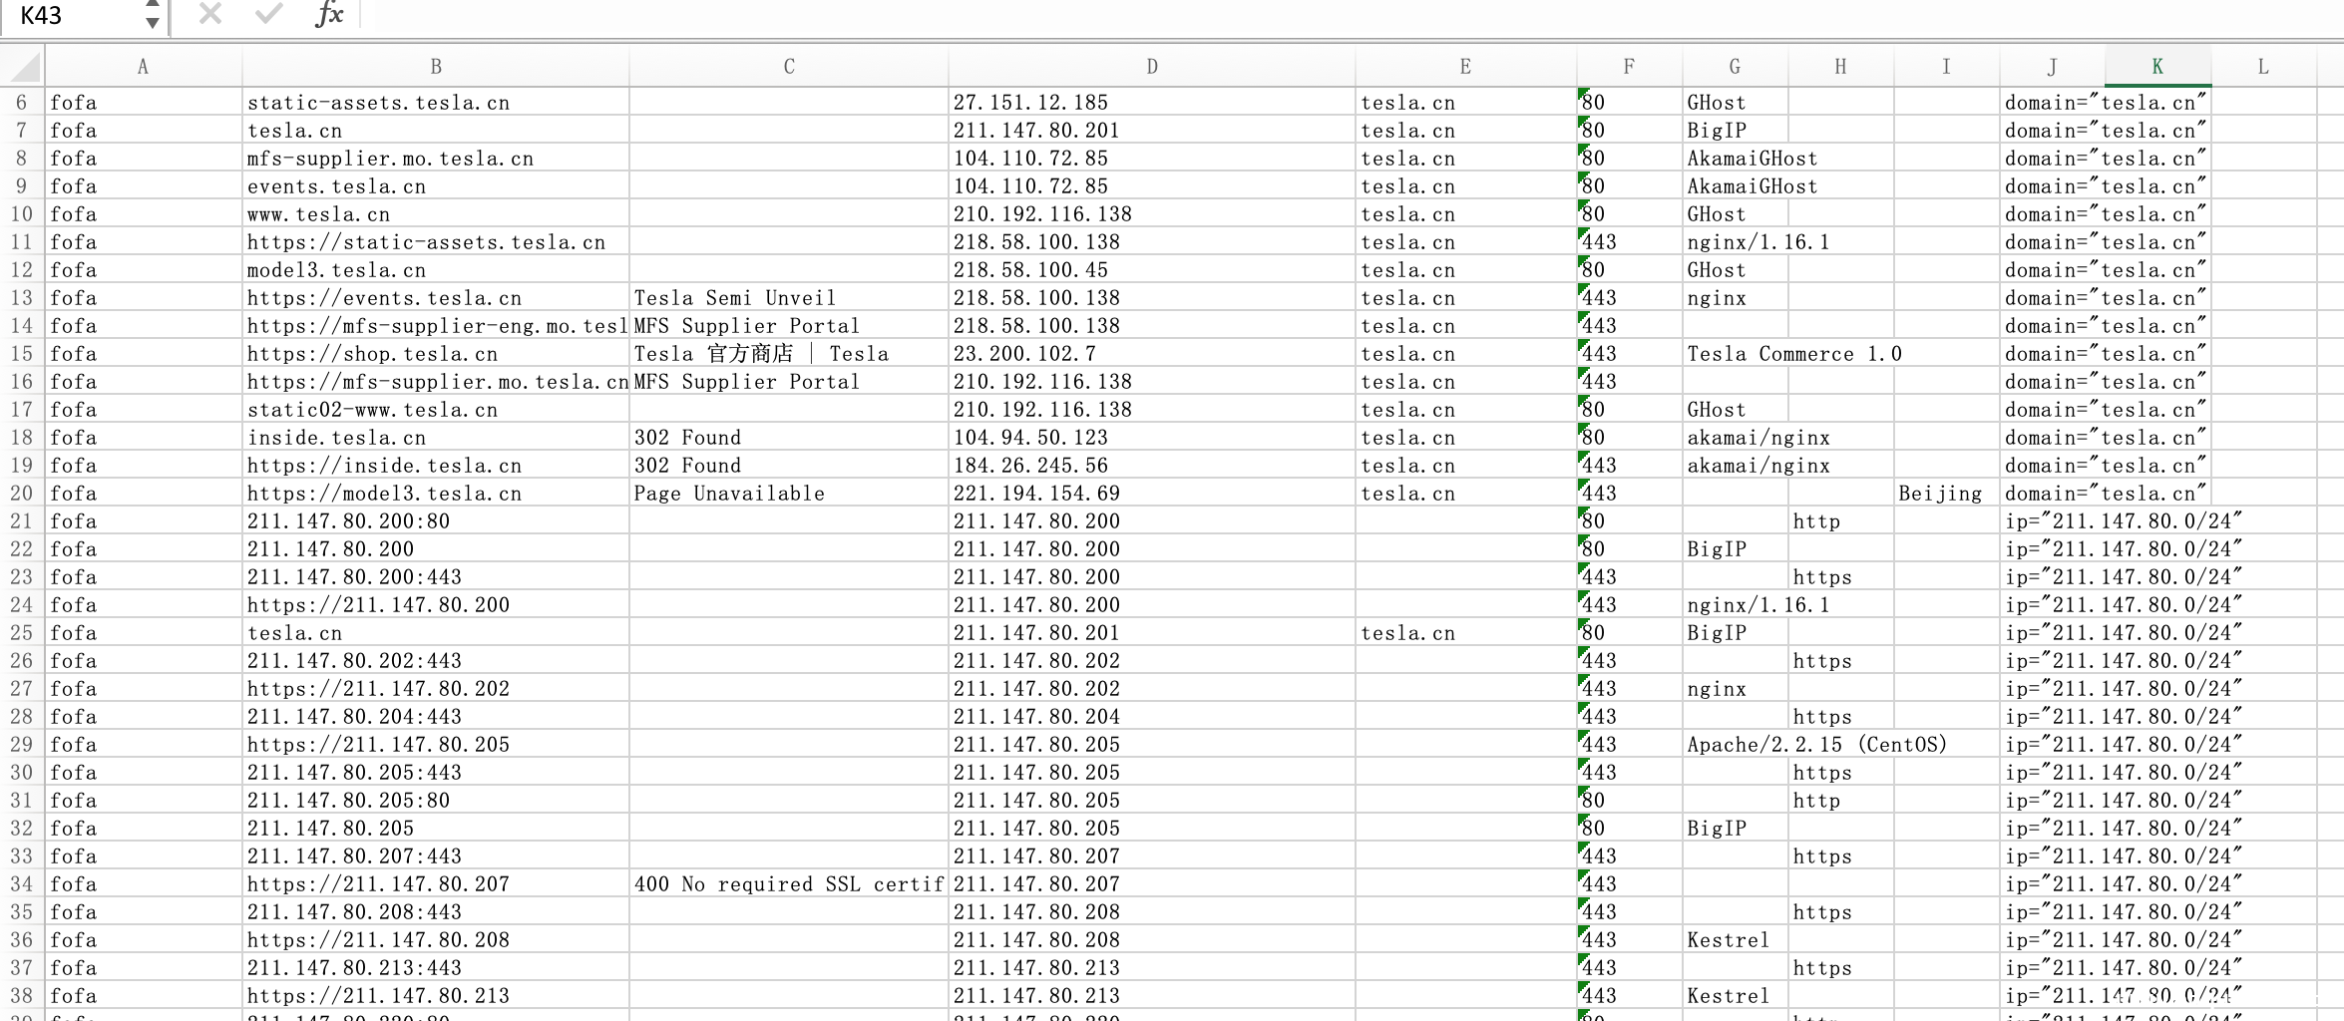Viewport: 2344px width, 1021px height.
Task: Select the 'Tesla Commerce 1.0' cell
Action: [1735, 354]
